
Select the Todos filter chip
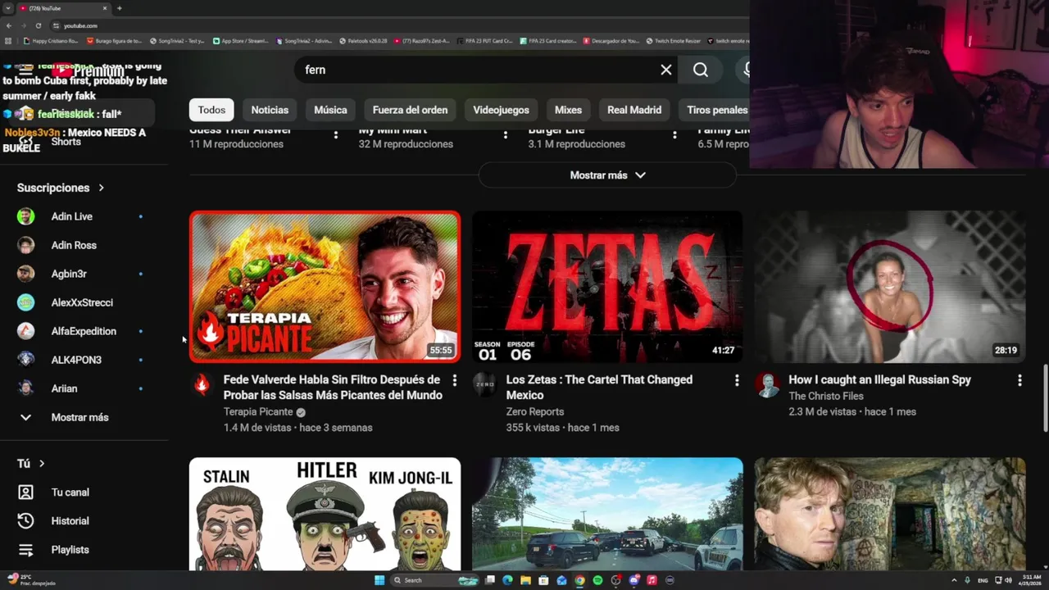point(211,110)
